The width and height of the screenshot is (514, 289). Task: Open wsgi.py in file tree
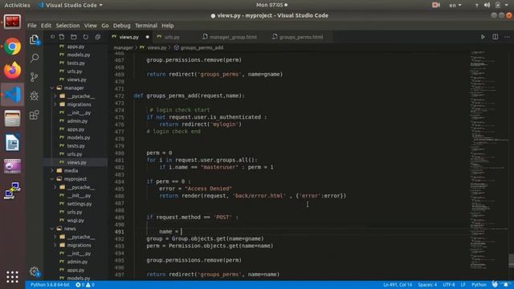coord(75,221)
